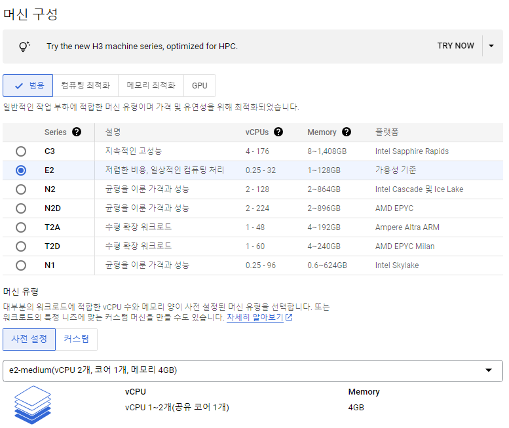Switch to the 범용 tab
This screenshot has height=428, width=509.
pos(28,85)
